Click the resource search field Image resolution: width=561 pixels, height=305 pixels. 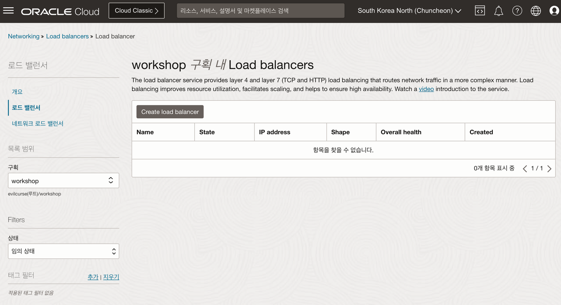[x=260, y=11]
